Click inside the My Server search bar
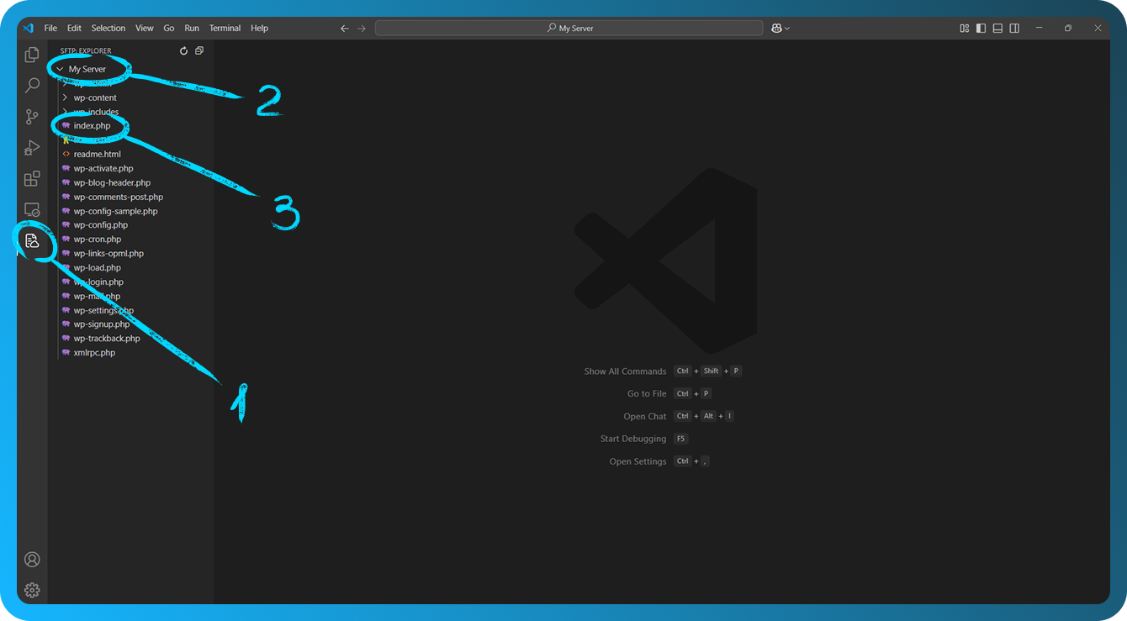Viewport: 1127px width, 621px height. point(568,28)
